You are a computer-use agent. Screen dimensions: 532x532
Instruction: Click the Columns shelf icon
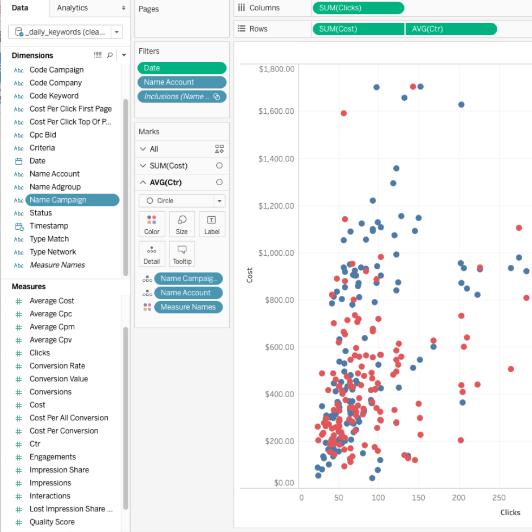point(241,8)
